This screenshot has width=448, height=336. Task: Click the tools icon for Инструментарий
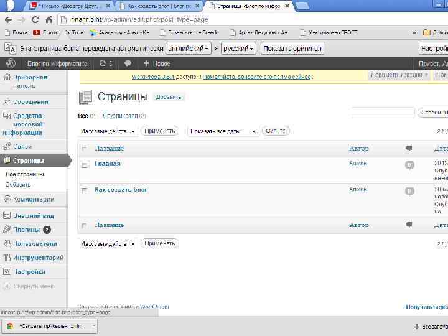click(7, 258)
